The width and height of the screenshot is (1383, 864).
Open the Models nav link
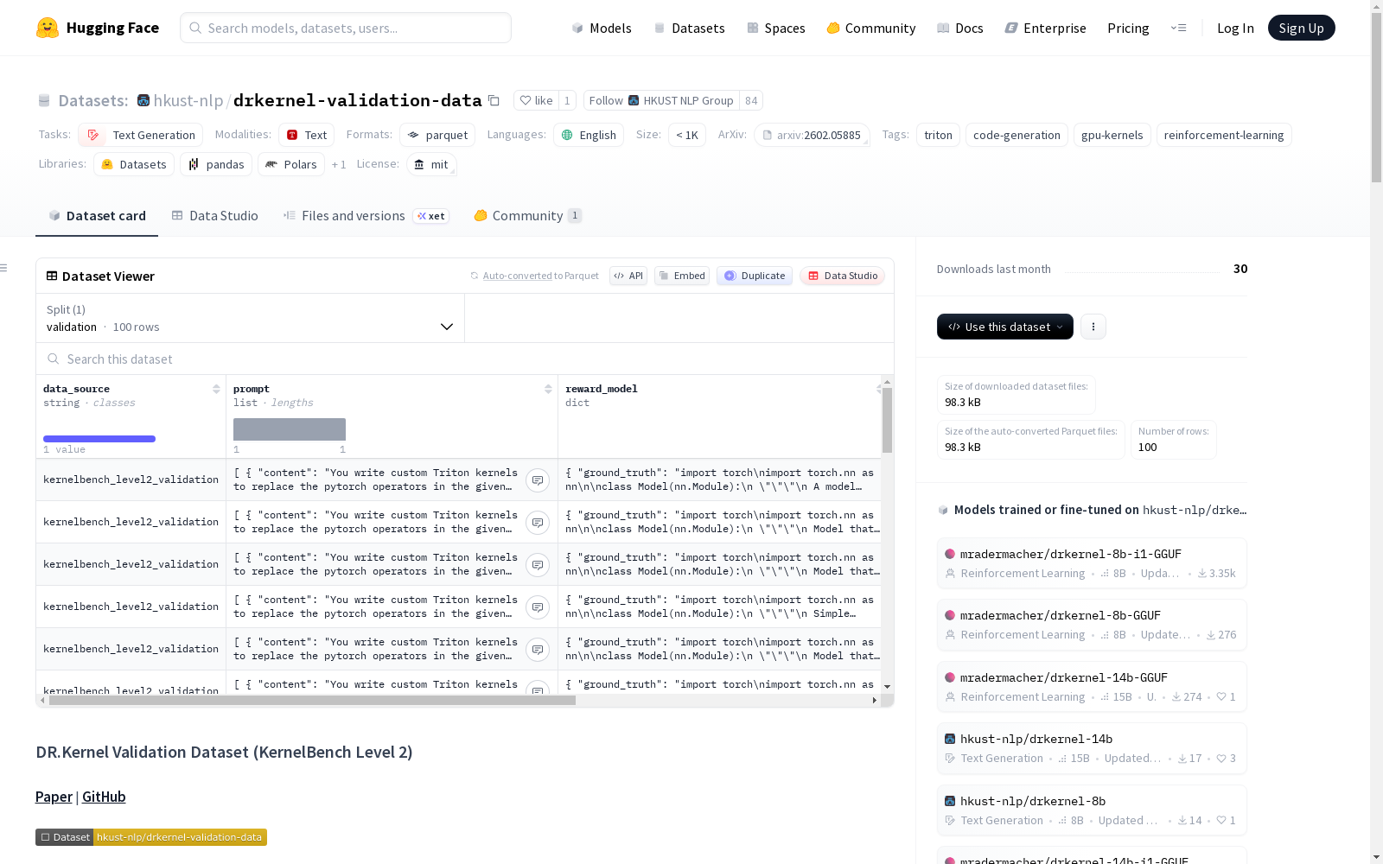click(x=602, y=28)
